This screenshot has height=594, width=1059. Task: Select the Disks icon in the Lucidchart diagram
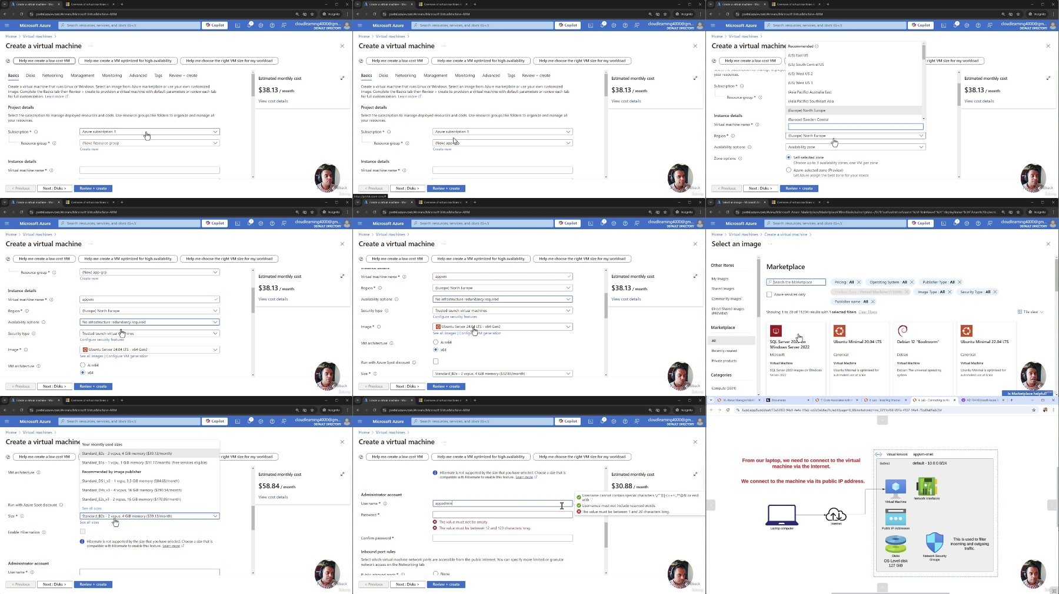tap(895, 545)
